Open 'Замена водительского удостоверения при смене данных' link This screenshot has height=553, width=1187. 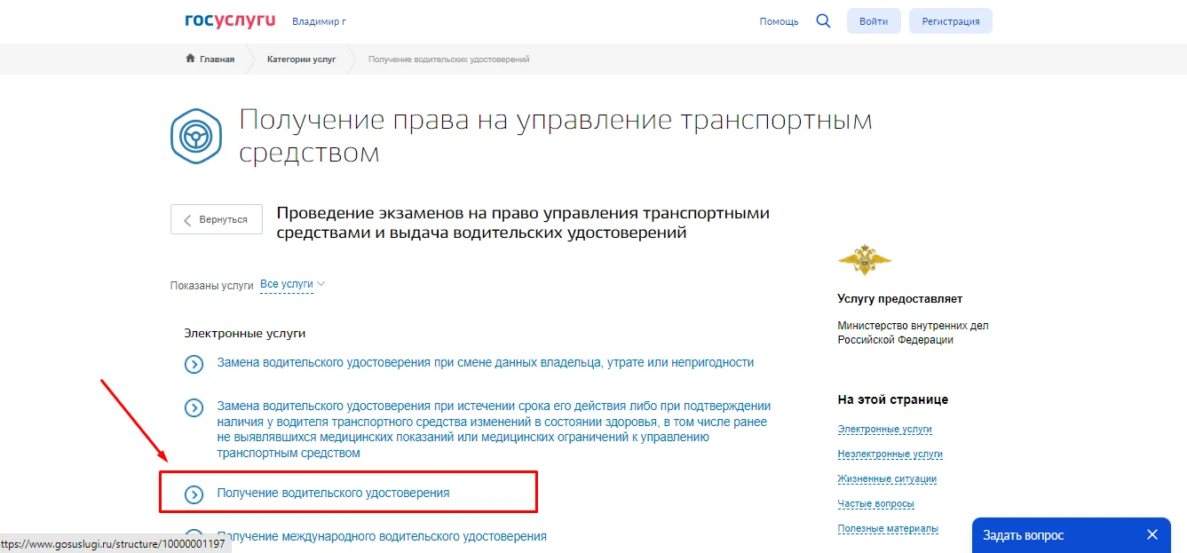486,362
